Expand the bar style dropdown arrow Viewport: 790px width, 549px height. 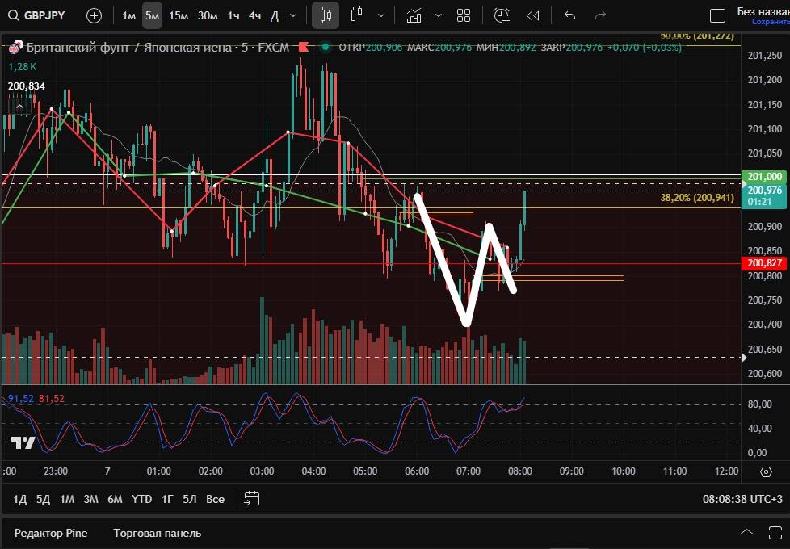pyautogui.click(x=381, y=15)
